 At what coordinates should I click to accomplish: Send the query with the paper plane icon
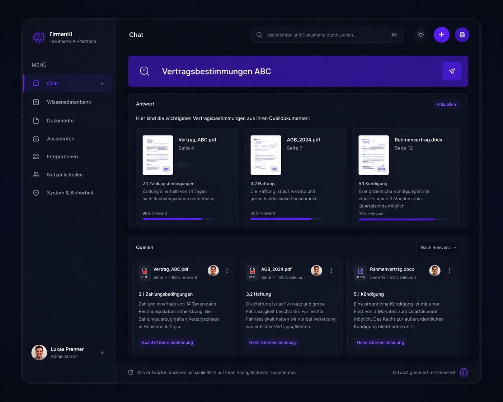tap(452, 71)
